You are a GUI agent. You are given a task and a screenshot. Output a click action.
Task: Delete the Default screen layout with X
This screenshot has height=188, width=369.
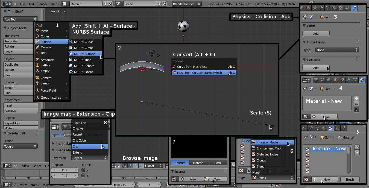[x=110, y=4]
